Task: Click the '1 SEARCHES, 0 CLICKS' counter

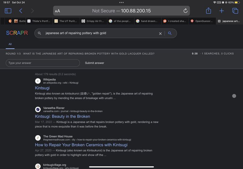Action: [218, 53]
